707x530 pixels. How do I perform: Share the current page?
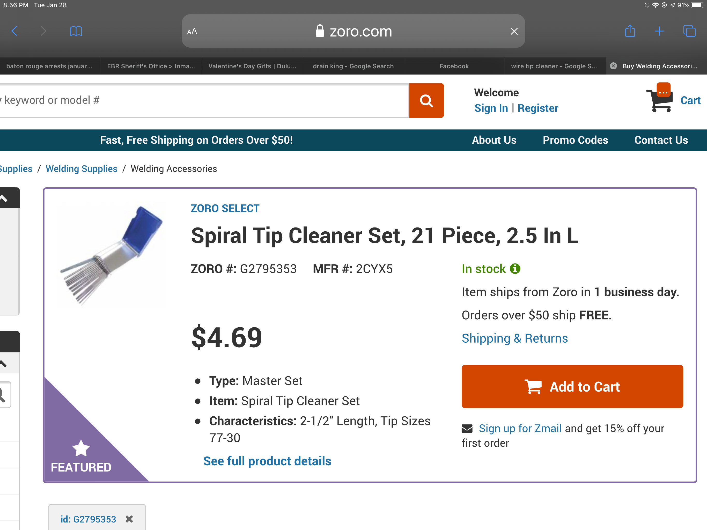[x=630, y=31]
